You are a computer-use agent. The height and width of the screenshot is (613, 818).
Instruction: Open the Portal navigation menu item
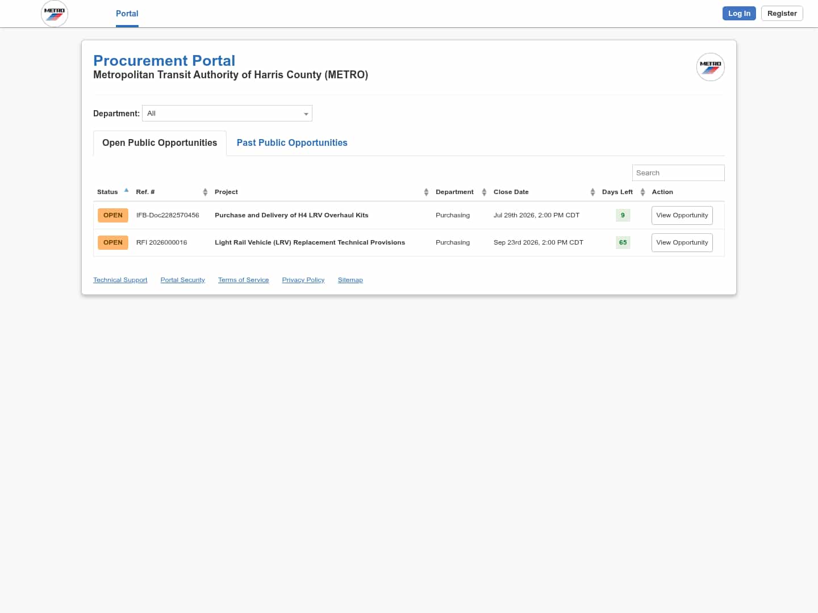[x=127, y=14]
